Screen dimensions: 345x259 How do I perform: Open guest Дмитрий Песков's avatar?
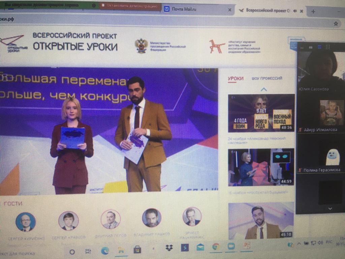[111, 219]
